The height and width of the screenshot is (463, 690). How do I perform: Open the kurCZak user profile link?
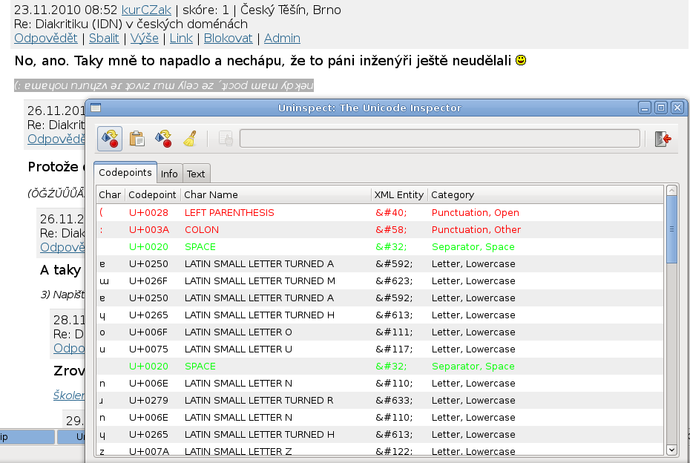147,10
